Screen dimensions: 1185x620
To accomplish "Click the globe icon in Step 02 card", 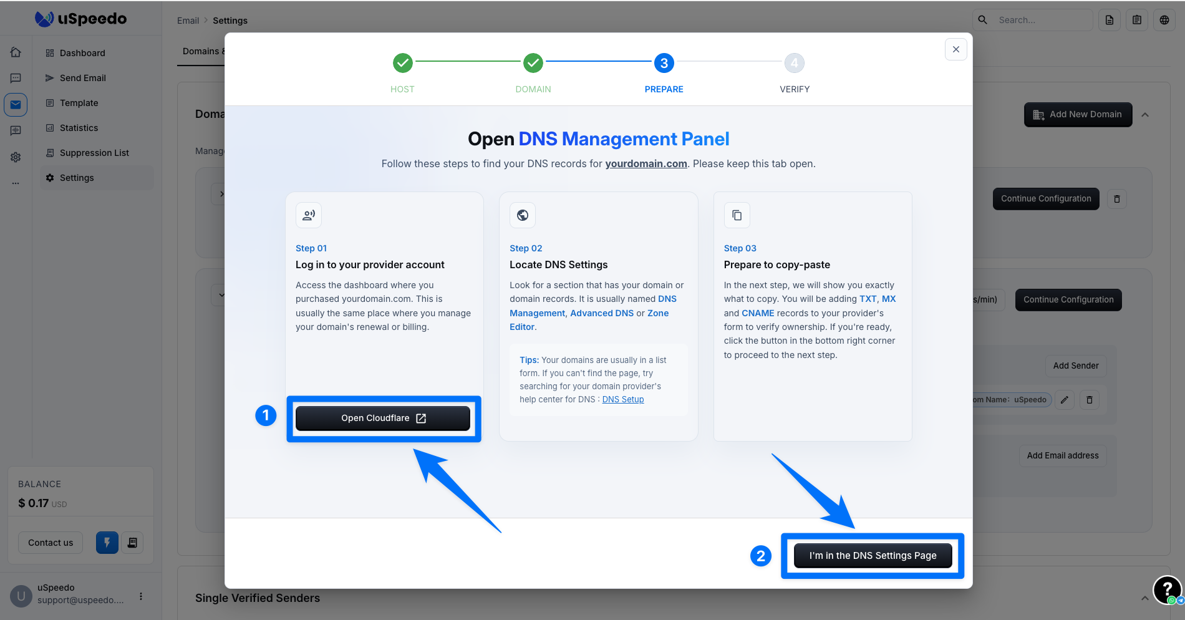I will click(x=523, y=215).
